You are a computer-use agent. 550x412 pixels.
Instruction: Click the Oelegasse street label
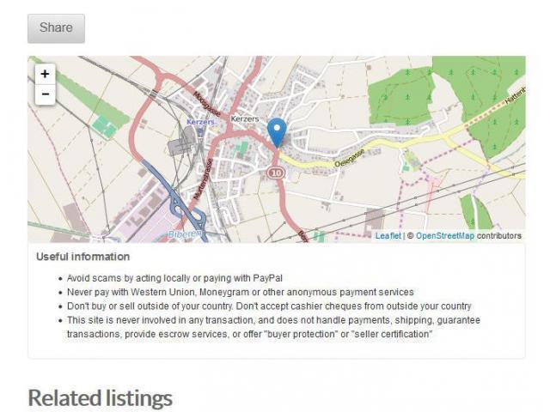(350, 158)
